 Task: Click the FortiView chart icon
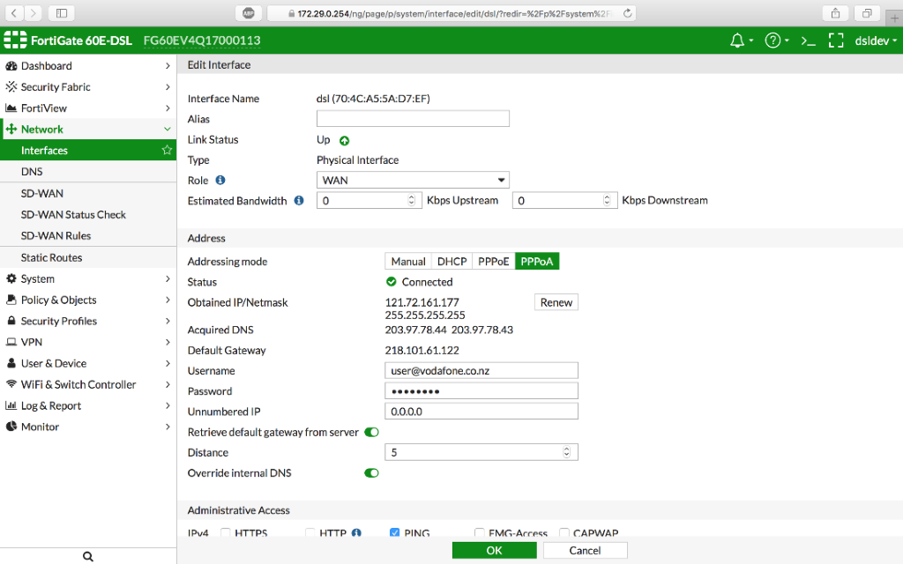[11, 108]
